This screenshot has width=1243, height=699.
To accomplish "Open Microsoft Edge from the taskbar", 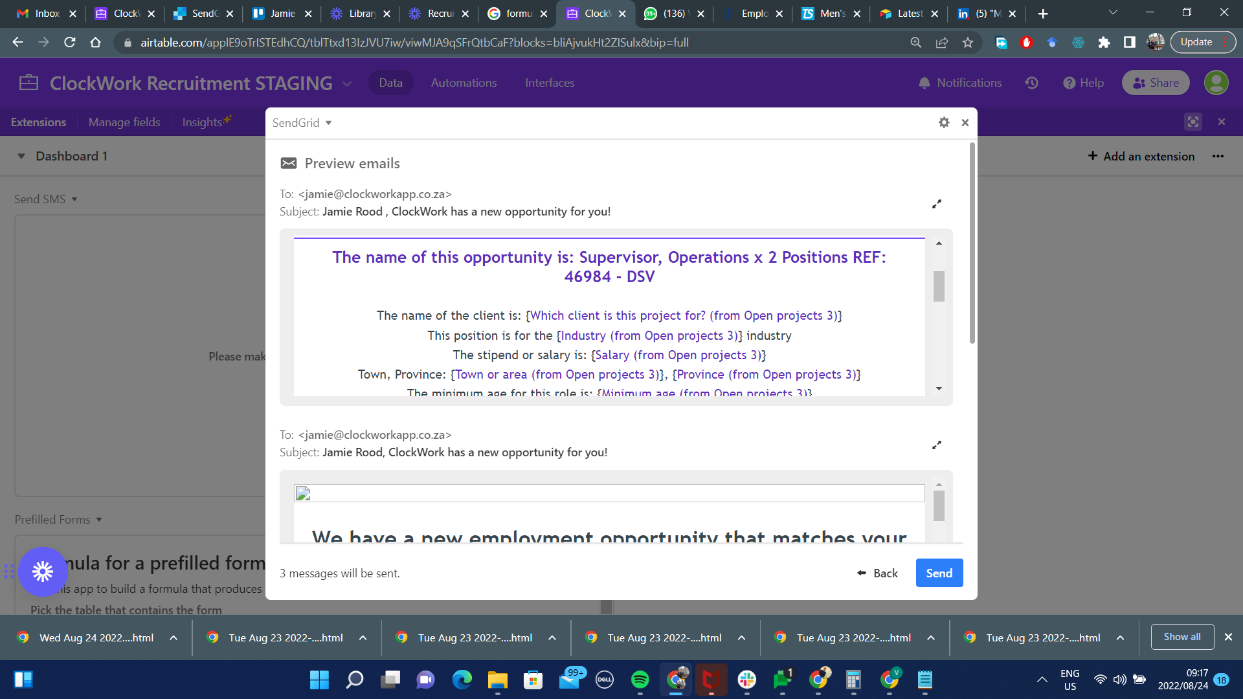I will 462,680.
